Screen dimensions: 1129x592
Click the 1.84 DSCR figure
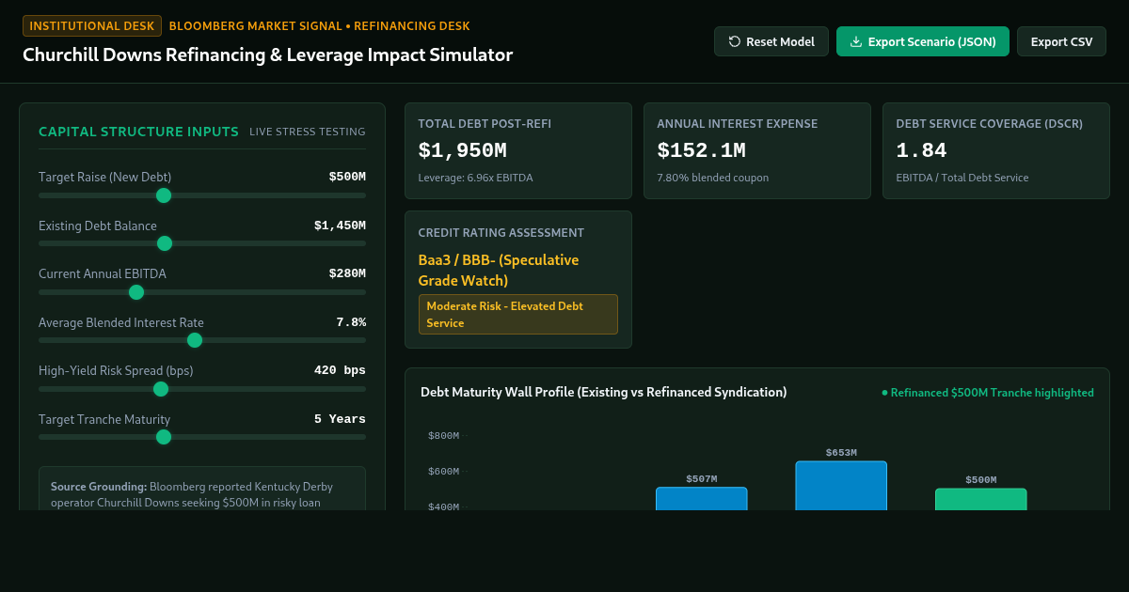click(x=921, y=150)
